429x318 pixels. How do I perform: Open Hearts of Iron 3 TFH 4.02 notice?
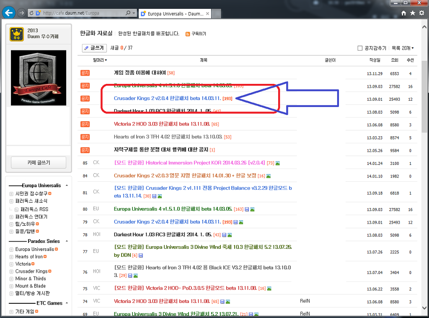tap(168, 137)
